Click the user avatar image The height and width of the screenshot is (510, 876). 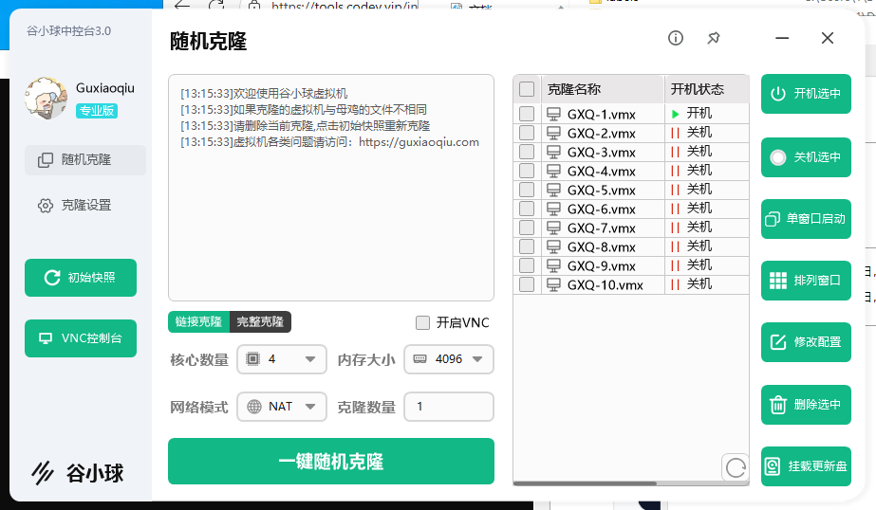45,98
